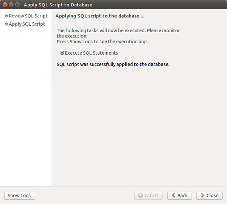This screenshot has width=227, height=204.
Task: Close the window using the red titlebar button
Action: [x=5, y=5]
